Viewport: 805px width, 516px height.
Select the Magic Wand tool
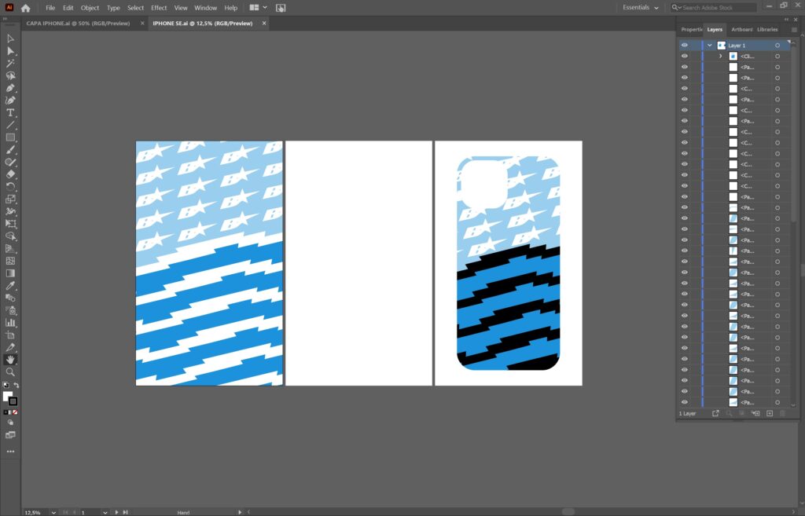coord(10,63)
